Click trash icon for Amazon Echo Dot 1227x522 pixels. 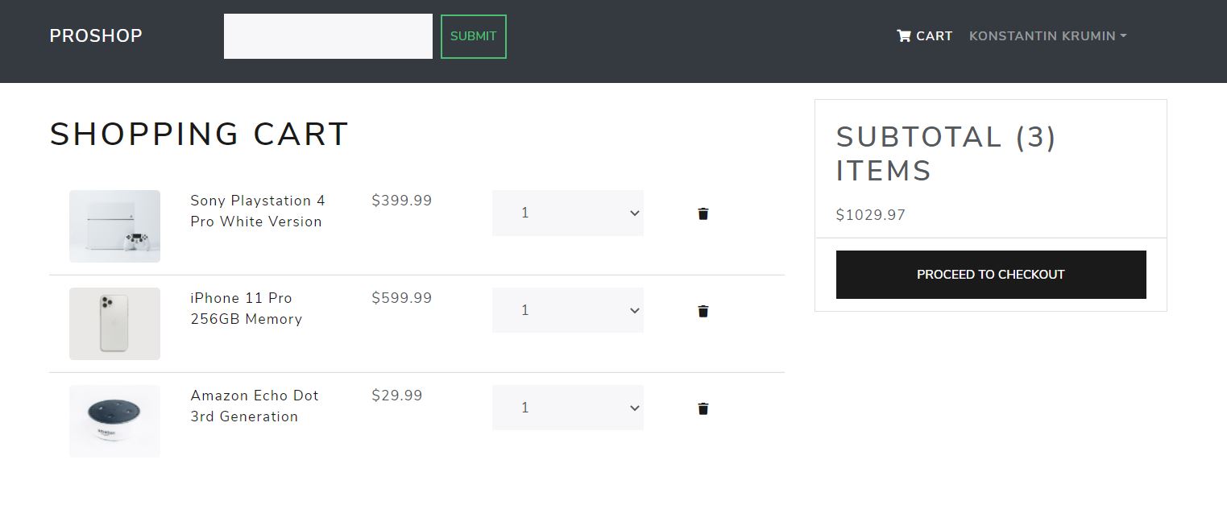pos(703,408)
